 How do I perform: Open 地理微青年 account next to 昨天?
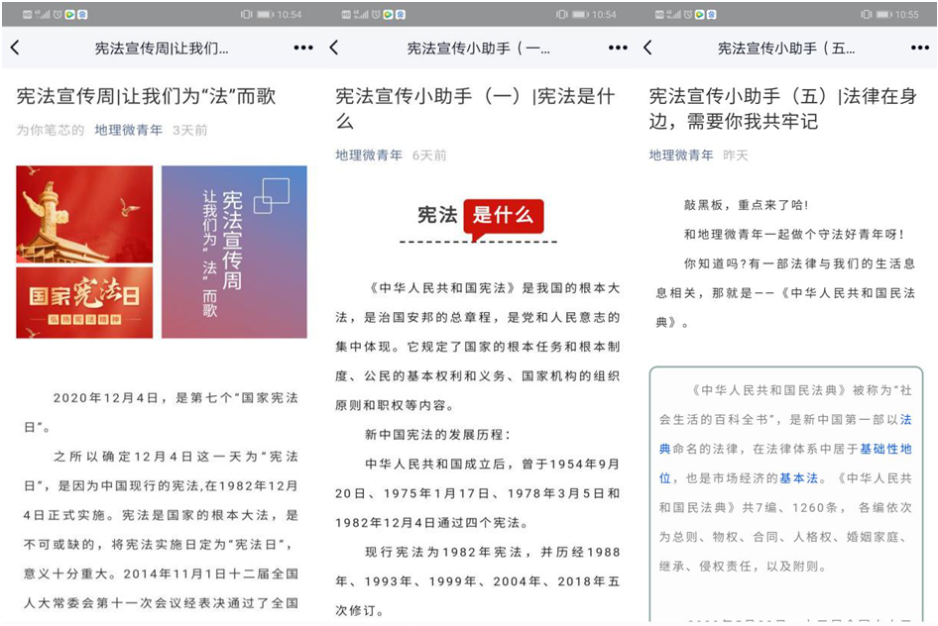pos(681,155)
